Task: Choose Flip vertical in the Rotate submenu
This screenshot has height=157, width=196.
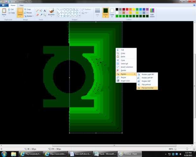Action: coord(147,85)
